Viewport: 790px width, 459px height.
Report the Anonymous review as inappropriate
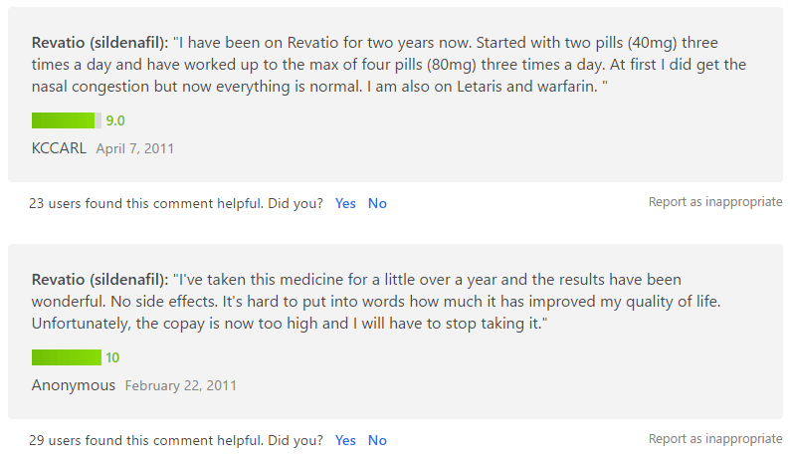click(x=715, y=439)
